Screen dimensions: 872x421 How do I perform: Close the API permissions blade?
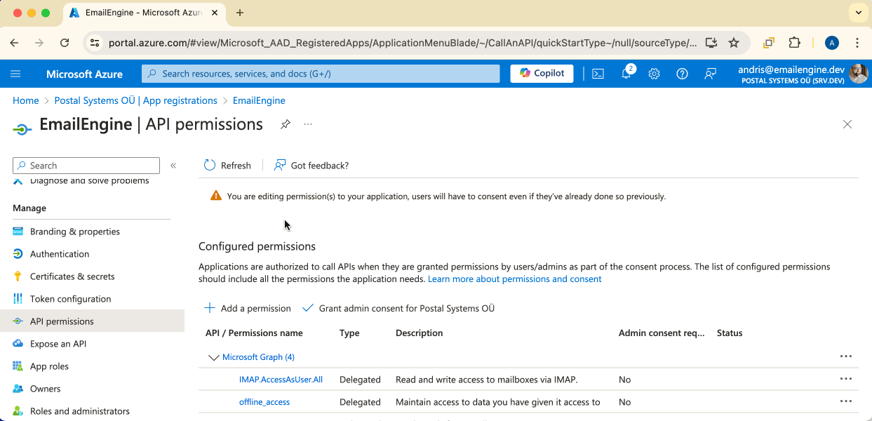point(847,124)
